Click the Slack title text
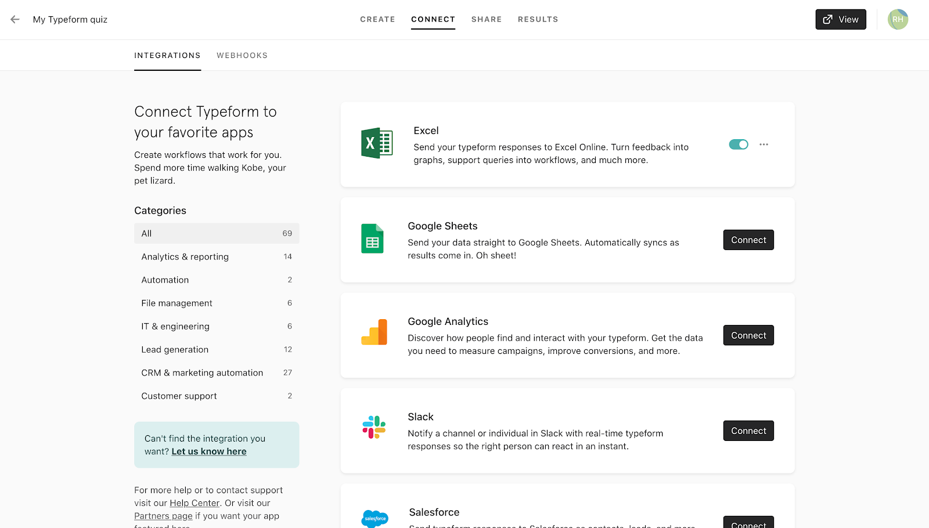The width and height of the screenshot is (929, 528). click(420, 417)
